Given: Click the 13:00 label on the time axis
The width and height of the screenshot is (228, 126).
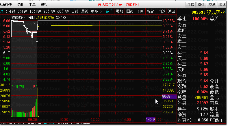Looking at the screenshot, I should (x=95, y=120).
